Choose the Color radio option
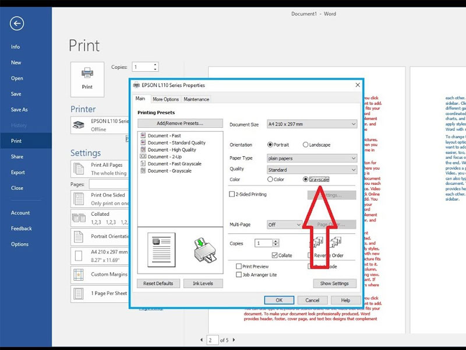Viewport: 466px width, 350px height. tap(270, 179)
